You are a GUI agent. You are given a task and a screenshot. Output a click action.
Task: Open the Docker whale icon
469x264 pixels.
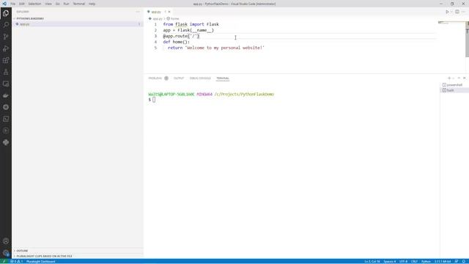click(x=6, y=95)
